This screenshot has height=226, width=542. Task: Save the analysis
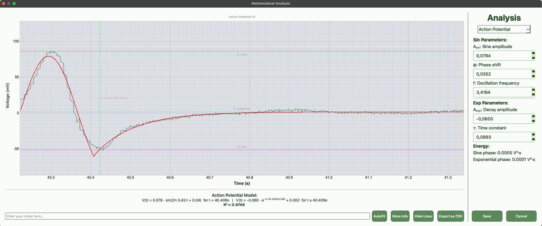coord(487,216)
